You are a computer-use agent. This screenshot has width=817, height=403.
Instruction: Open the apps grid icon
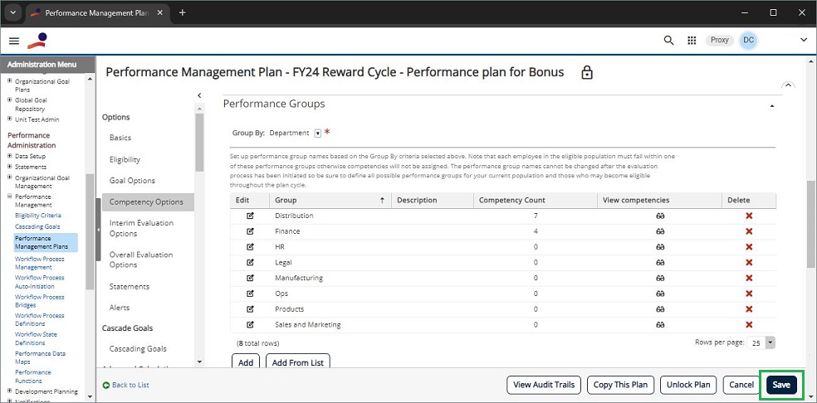tap(692, 40)
